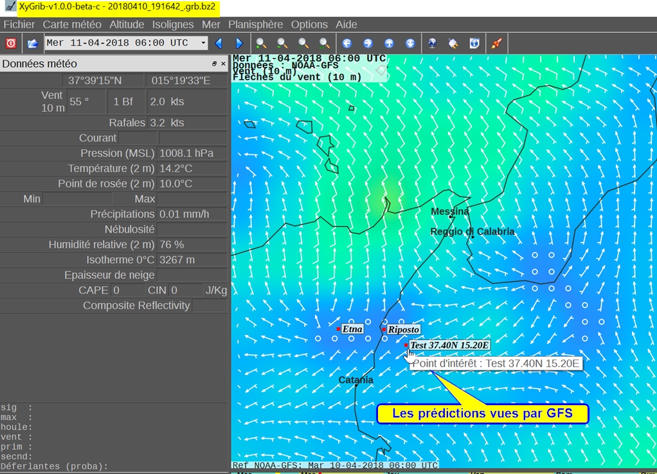Zoom out of the map (minus magnifier)
This screenshot has height=474, width=657.
tap(282, 43)
